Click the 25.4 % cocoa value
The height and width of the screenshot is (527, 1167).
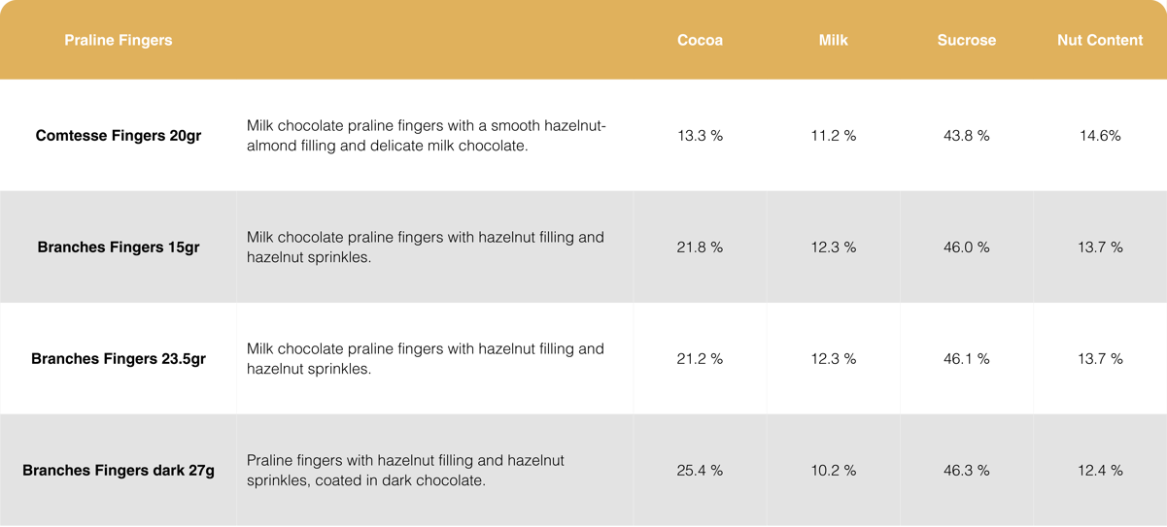pyautogui.click(x=700, y=471)
